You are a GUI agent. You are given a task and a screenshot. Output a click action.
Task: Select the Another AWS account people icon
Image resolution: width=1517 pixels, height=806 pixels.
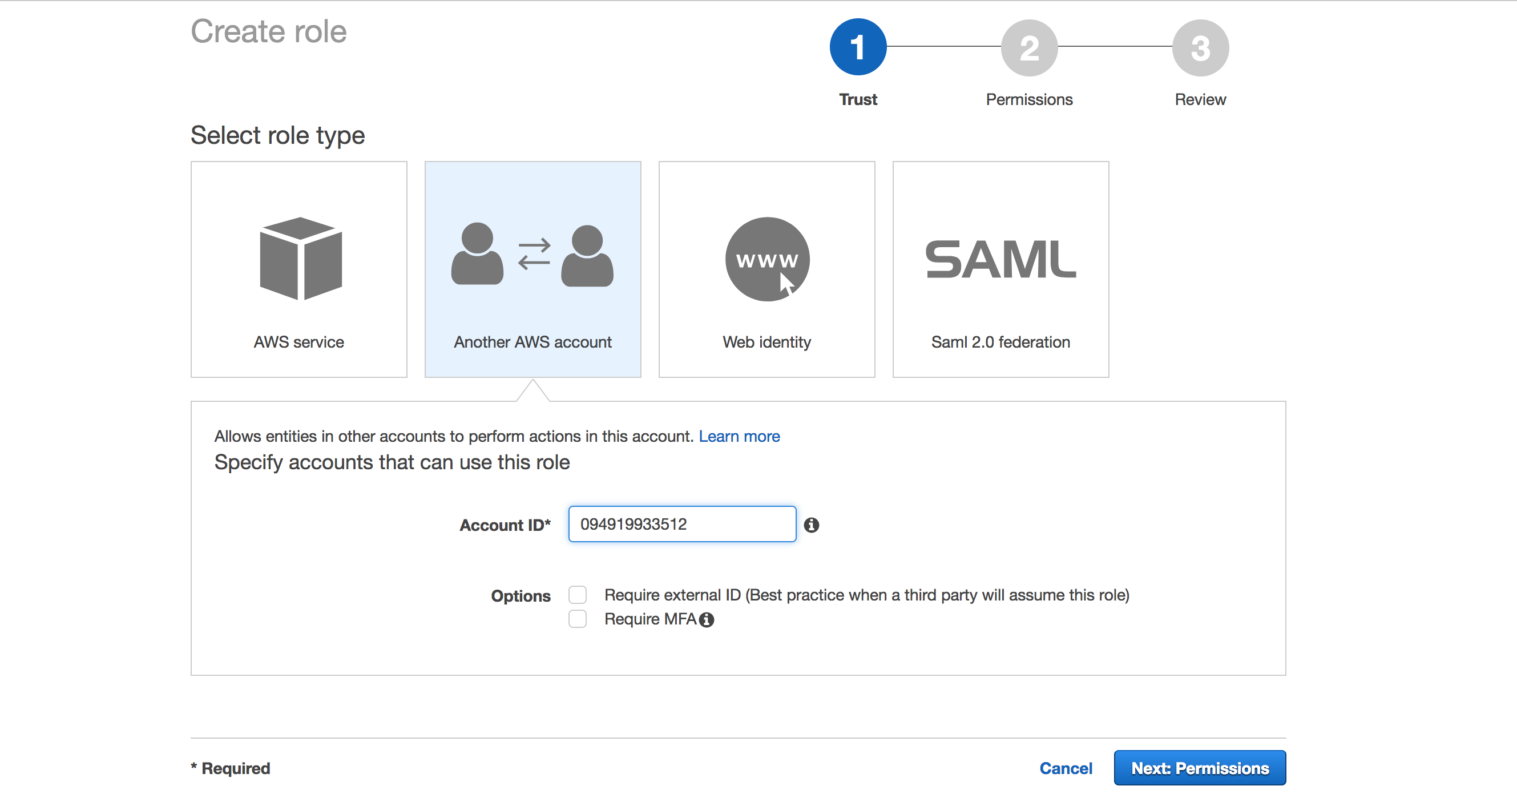[x=532, y=255]
